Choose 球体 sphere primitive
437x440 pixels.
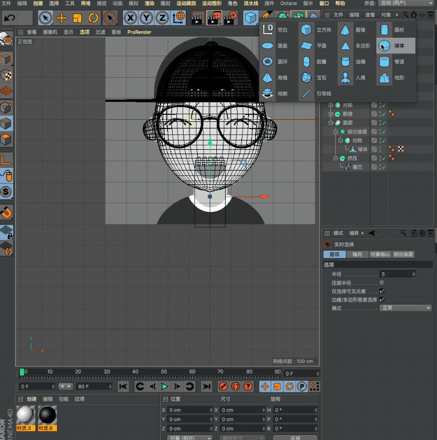pos(396,46)
